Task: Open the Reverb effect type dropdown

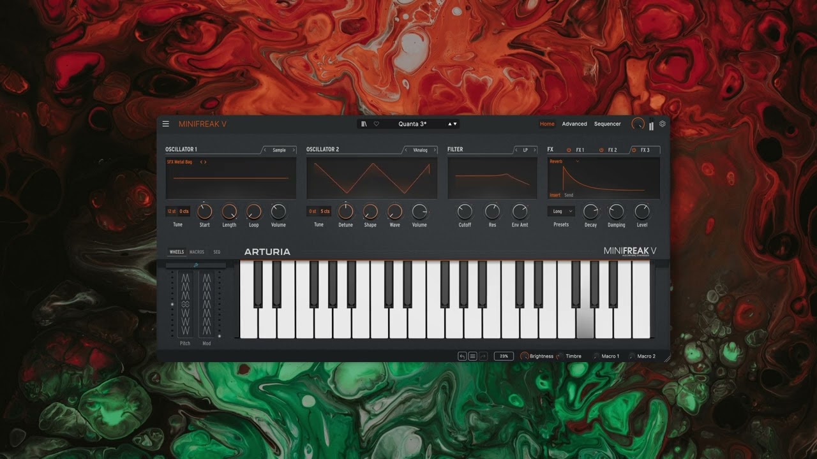Action: point(564,162)
